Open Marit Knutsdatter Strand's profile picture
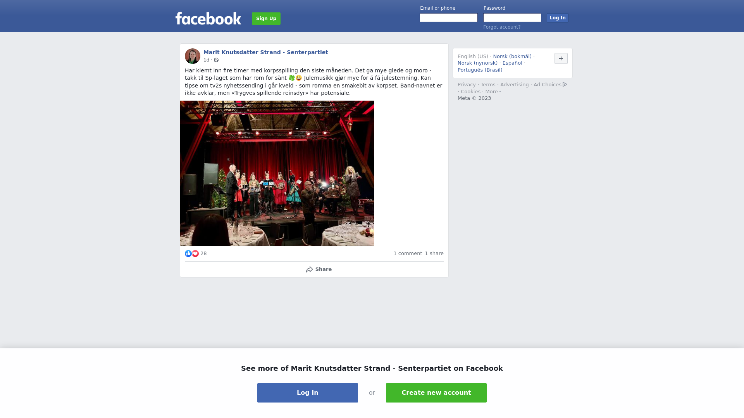This screenshot has width=744, height=418. pos(193,56)
